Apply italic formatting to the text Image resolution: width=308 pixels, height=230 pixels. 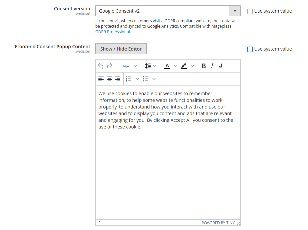point(212,66)
